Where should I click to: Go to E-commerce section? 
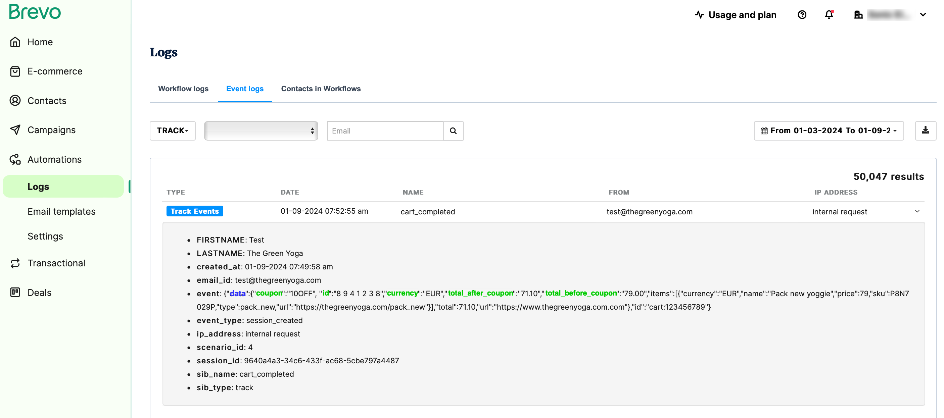pos(55,71)
